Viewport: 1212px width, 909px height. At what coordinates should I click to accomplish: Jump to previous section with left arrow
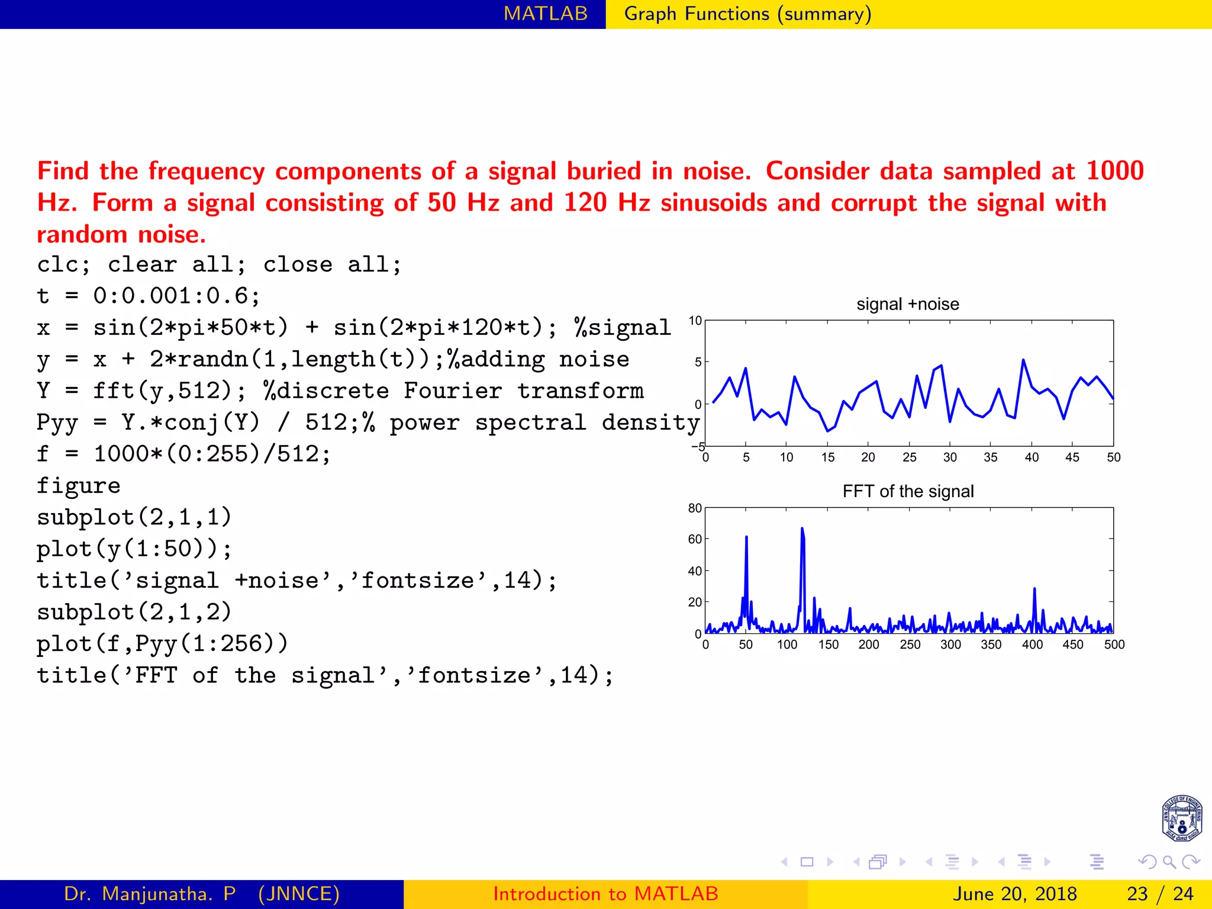tap(1001, 862)
